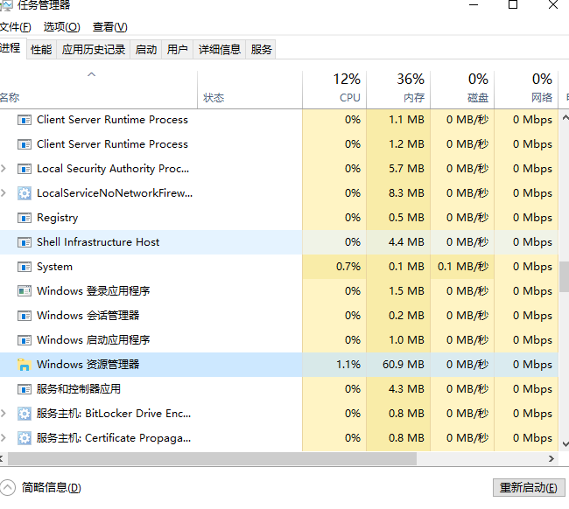Click the BitLocker Drive Encryption gear icon

pos(25,414)
